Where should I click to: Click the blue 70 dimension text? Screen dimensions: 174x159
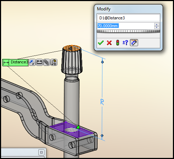[102, 102]
